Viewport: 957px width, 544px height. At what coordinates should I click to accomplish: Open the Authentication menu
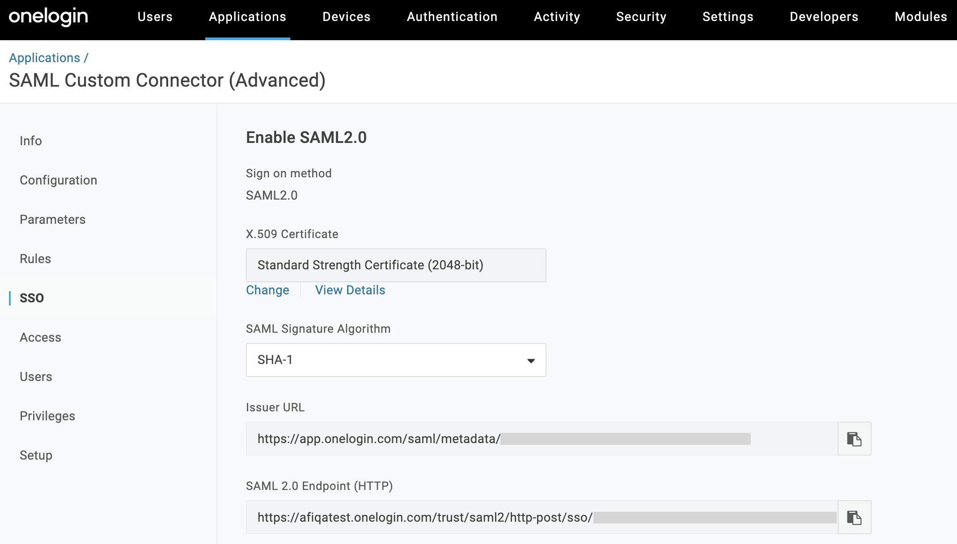pos(452,17)
